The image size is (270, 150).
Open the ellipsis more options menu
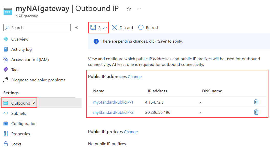coord(139,9)
